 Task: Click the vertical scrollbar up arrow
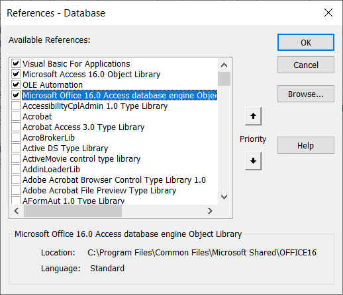pos(224,65)
